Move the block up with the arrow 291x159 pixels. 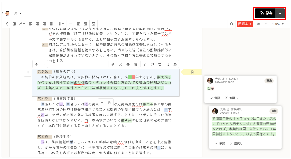(37, 64)
